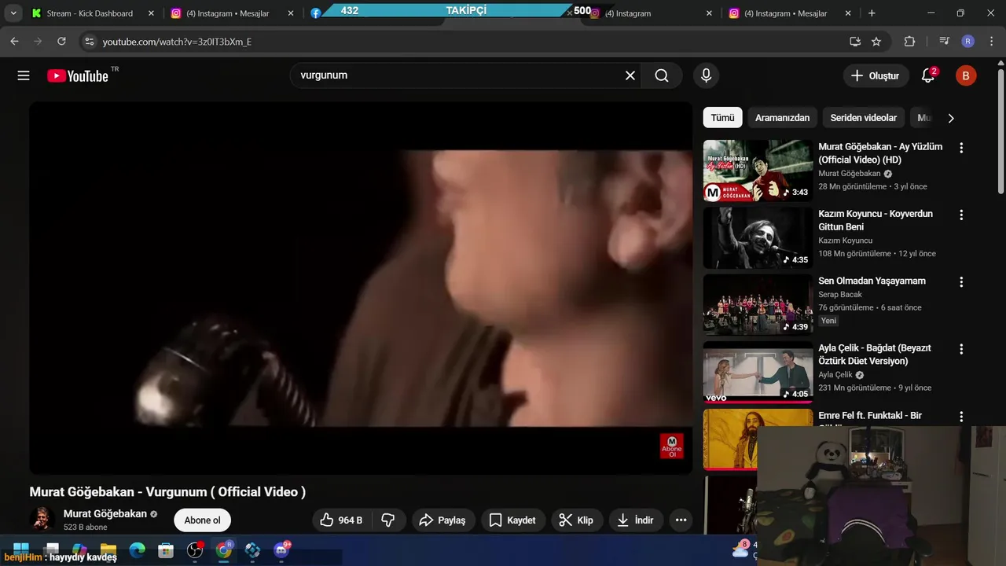Open options menu for Sen Olmadan Yaşayamam
1006x566 pixels.
[x=960, y=281]
